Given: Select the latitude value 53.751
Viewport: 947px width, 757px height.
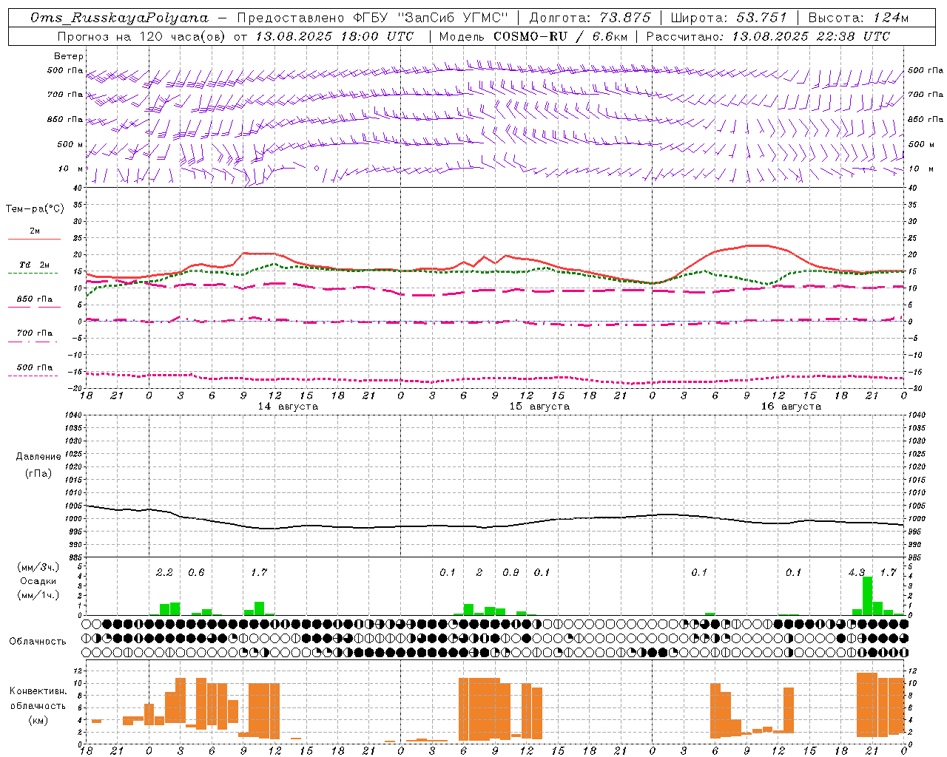Looking at the screenshot, I should coord(761,18).
